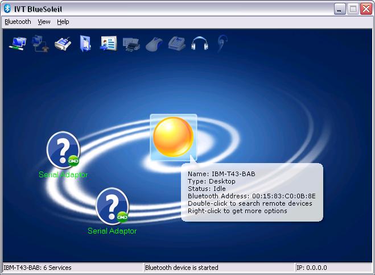Viewport: 375px width, 275px height.
Task: Open the File Transfer folder icon
Action: (x=85, y=43)
